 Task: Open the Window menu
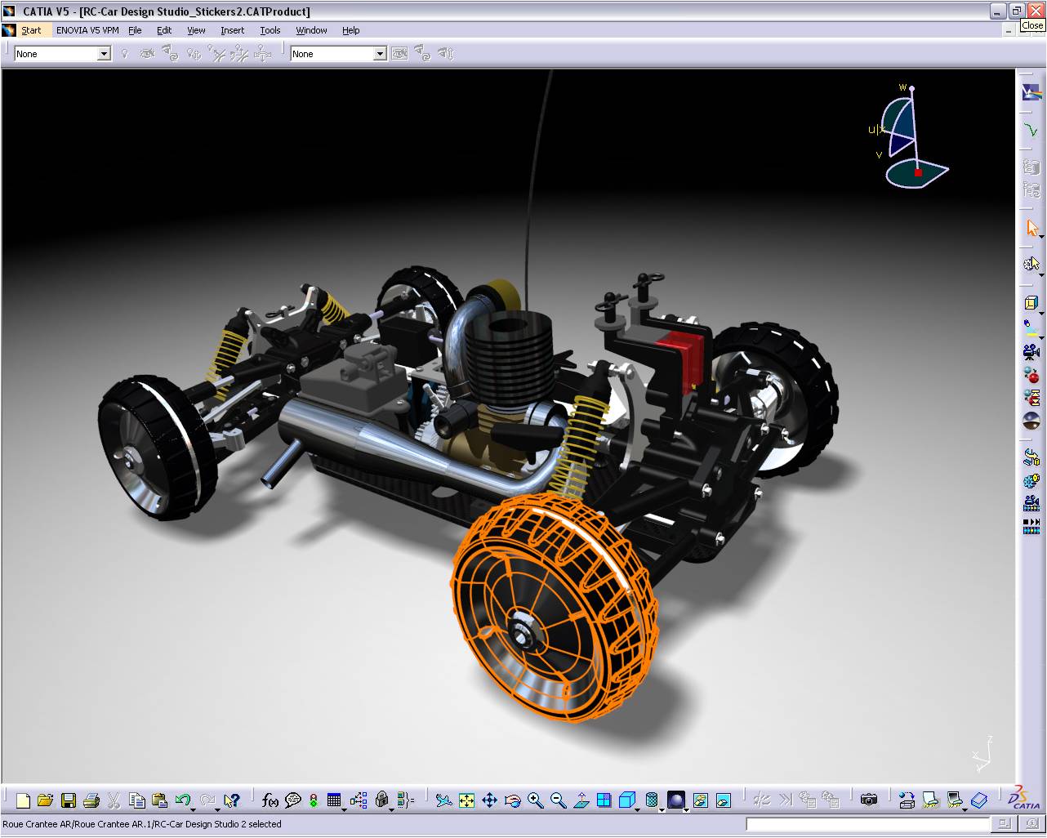pos(311,30)
